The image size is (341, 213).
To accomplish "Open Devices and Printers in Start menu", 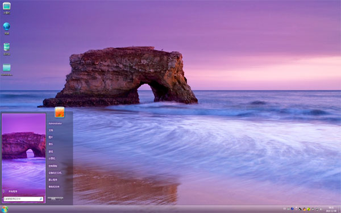I will point(55,173).
